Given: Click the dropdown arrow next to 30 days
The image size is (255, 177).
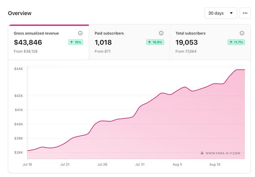Looking at the screenshot, I should click(231, 13).
